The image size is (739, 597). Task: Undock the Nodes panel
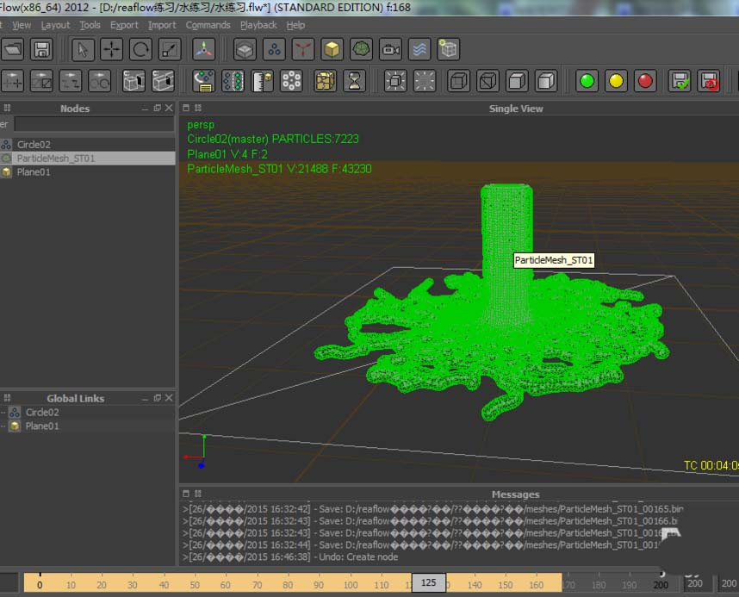157,109
